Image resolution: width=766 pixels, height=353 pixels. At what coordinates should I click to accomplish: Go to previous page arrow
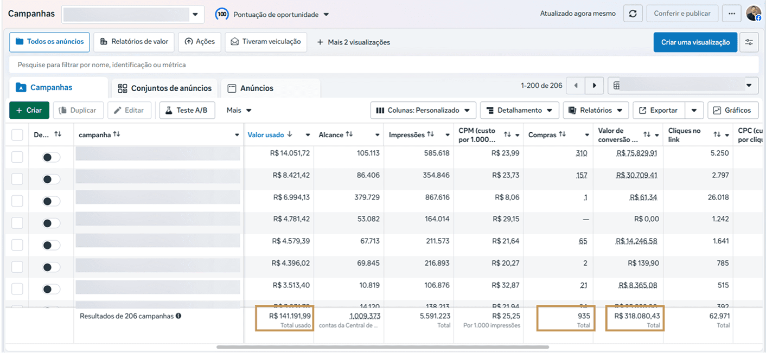[576, 86]
